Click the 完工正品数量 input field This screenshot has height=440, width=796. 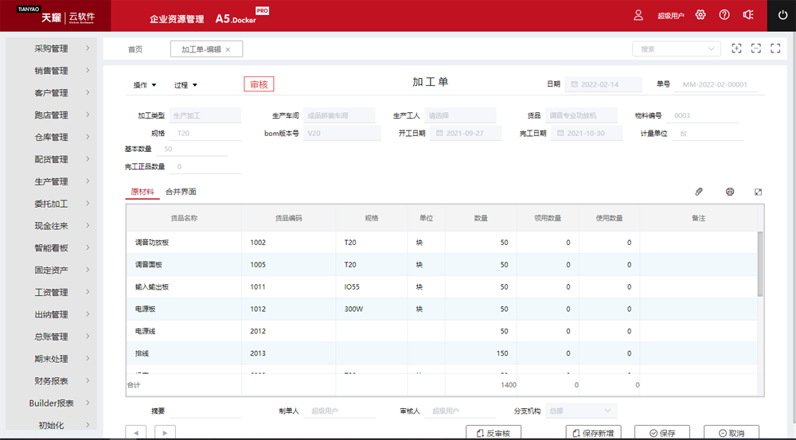tap(205, 166)
